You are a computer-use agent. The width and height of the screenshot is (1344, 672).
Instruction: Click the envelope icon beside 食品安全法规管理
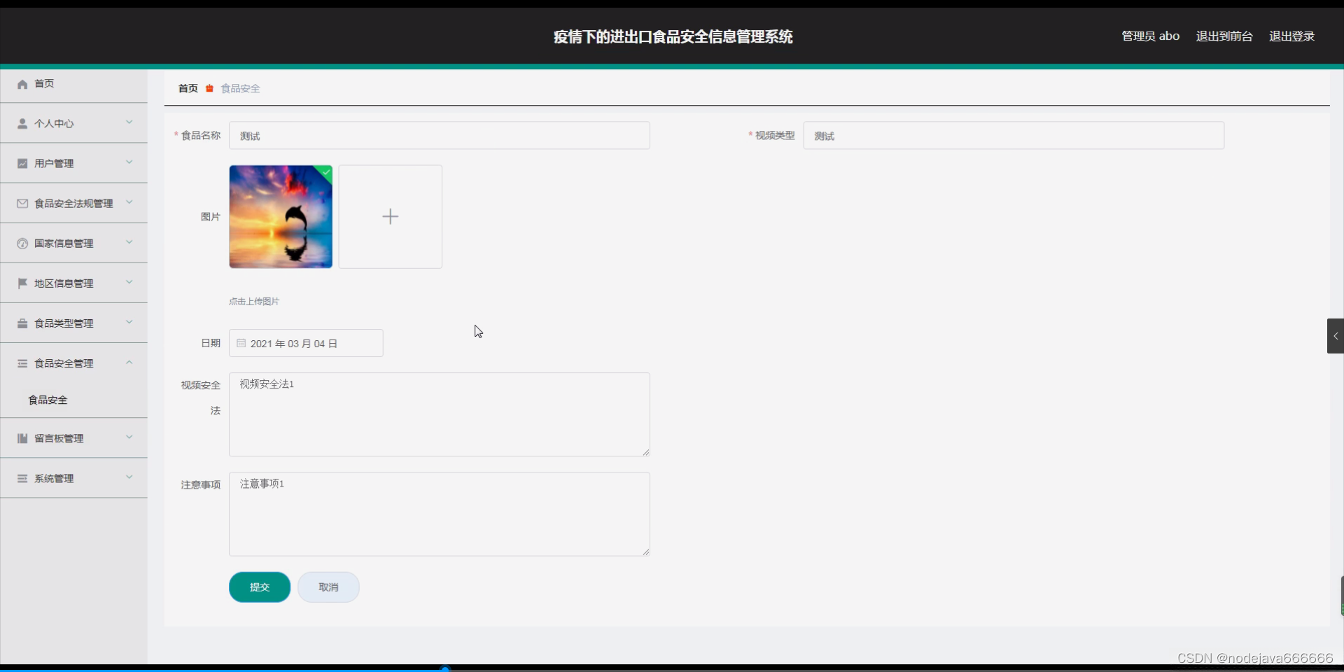(x=22, y=204)
